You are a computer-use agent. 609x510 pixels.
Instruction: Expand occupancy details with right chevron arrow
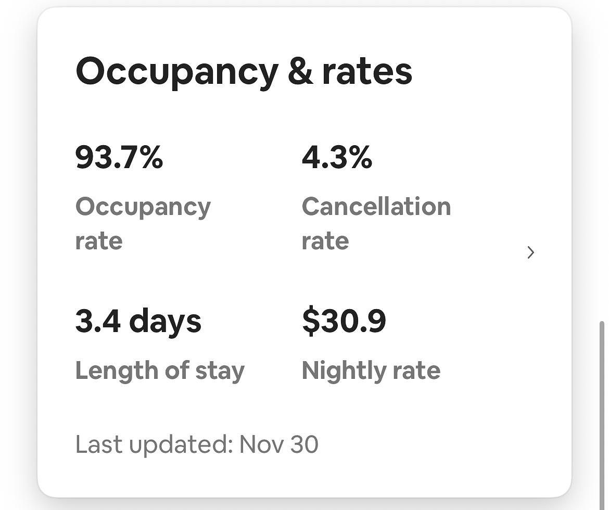point(530,253)
